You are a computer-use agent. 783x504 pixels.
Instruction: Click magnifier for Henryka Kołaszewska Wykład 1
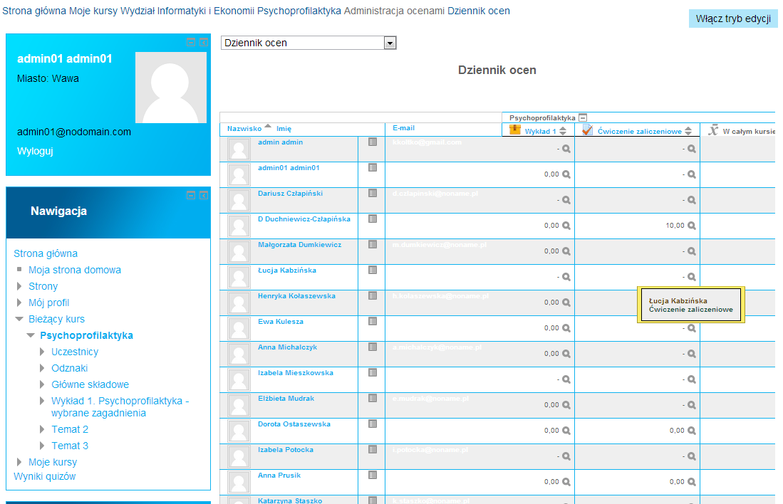tap(566, 303)
